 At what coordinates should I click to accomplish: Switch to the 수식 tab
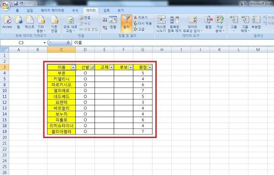75,10
